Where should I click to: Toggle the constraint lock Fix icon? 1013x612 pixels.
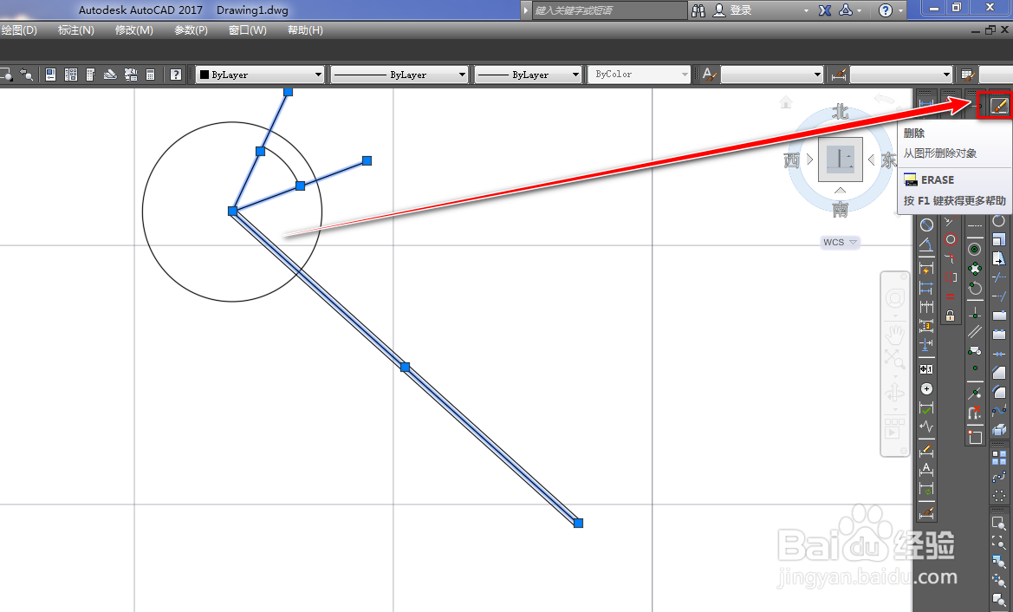[x=950, y=316]
